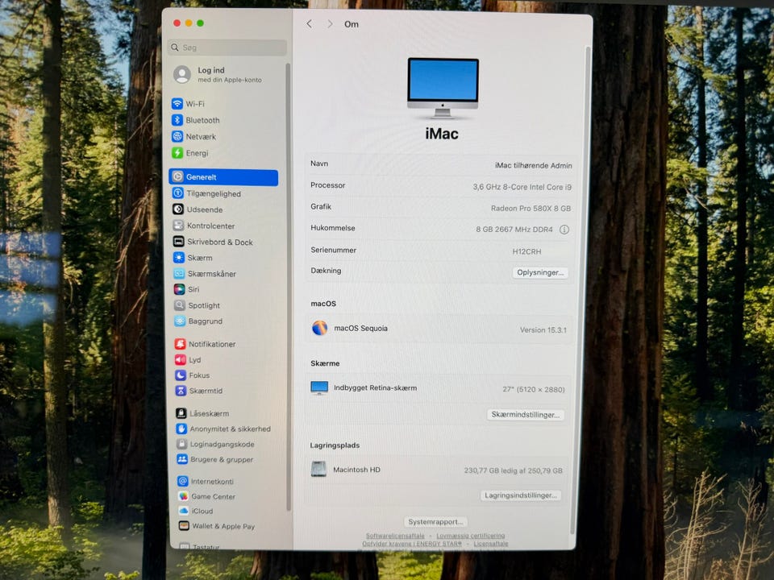The width and height of the screenshot is (774, 580).
Task: Select the Loginadgangskode icon
Action: [x=181, y=444]
